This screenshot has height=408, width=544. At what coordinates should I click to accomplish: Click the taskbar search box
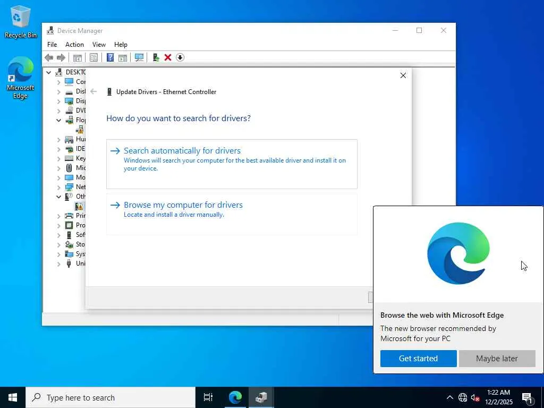pyautogui.click(x=110, y=397)
